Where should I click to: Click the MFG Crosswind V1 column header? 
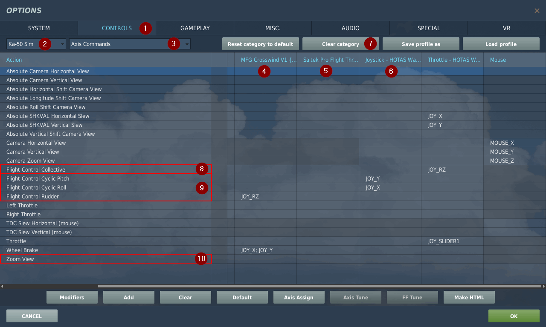(265, 60)
